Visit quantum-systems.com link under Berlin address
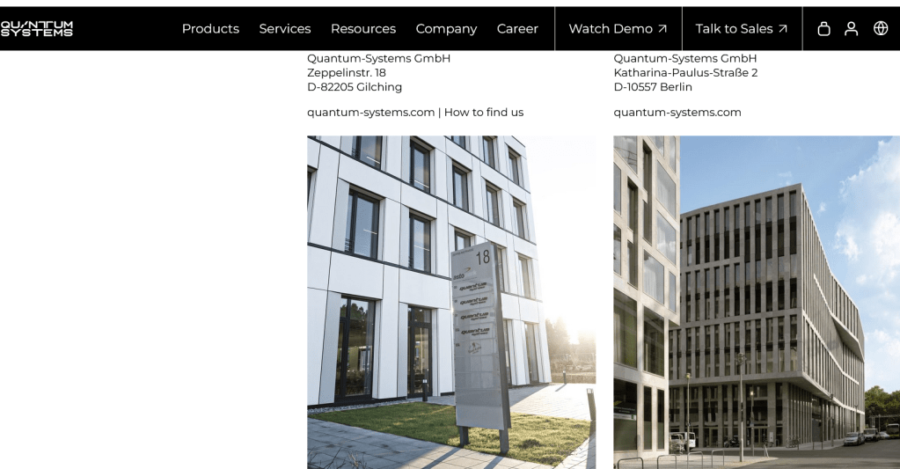The height and width of the screenshot is (469, 900). 677,113
